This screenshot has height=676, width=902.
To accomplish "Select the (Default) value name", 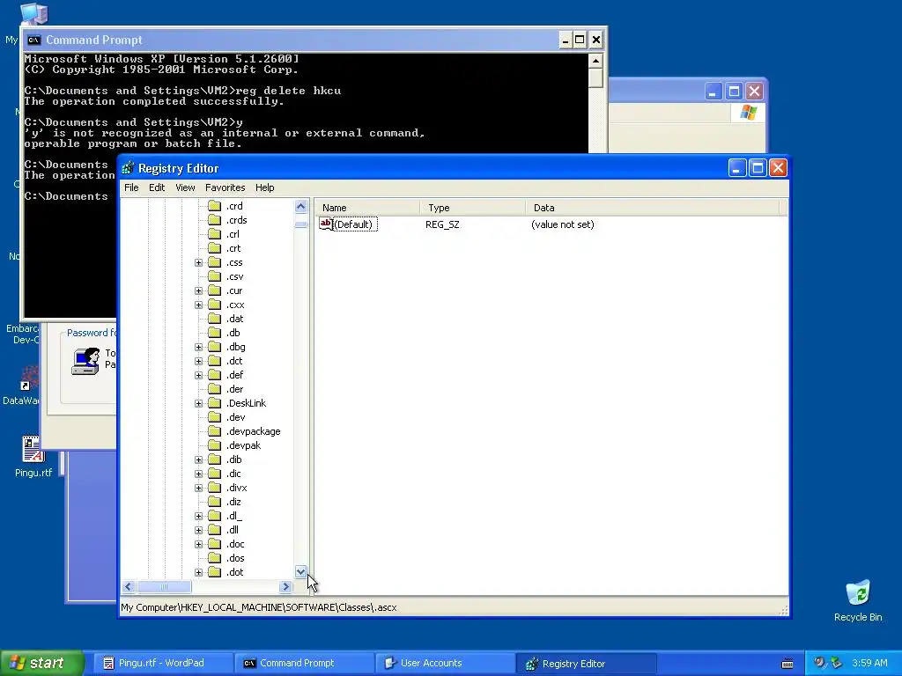I will tap(356, 224).
